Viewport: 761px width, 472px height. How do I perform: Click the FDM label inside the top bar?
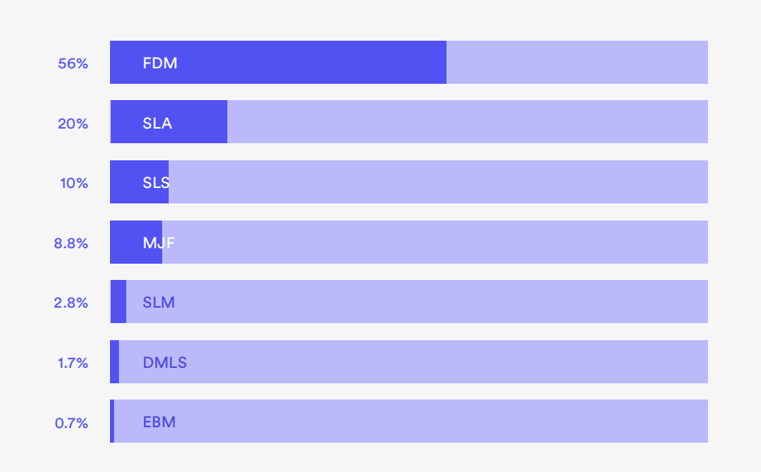coord(160,63)
